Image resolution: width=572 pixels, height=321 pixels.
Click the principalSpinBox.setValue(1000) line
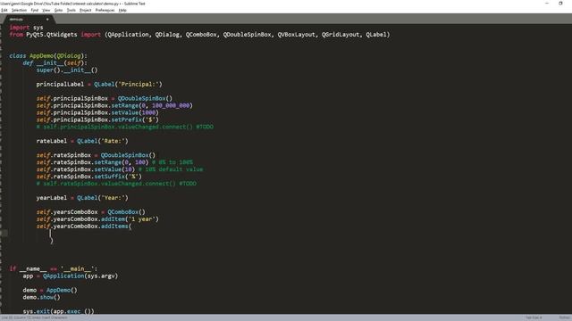pyautogui.click(x=97, y=112)
